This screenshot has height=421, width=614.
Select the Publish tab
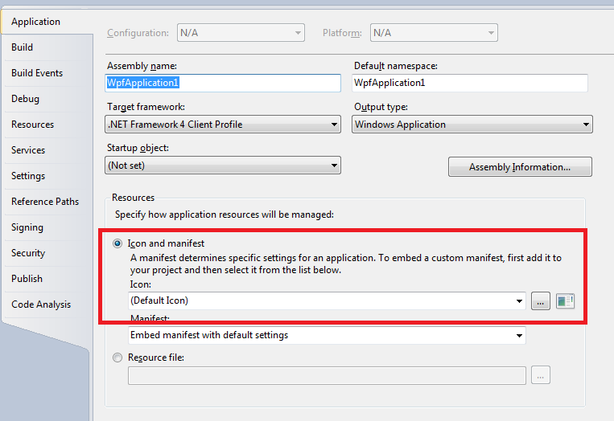[x=27, y=279]
